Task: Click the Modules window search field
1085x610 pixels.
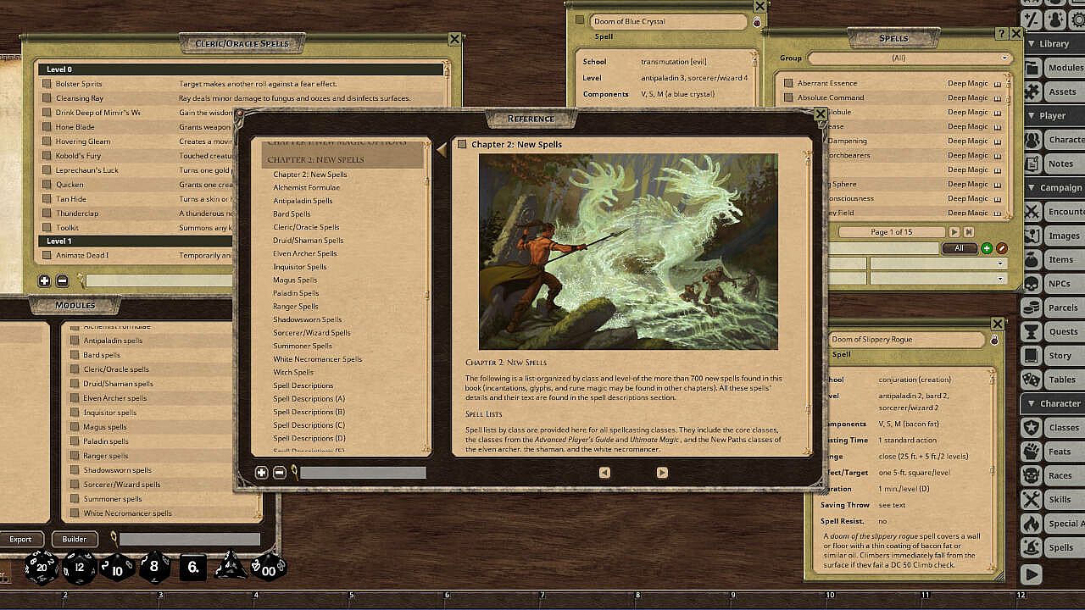Action: point(190,539)
